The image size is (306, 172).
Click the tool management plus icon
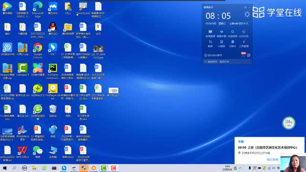pyautogui.click(x=244, y=42)
